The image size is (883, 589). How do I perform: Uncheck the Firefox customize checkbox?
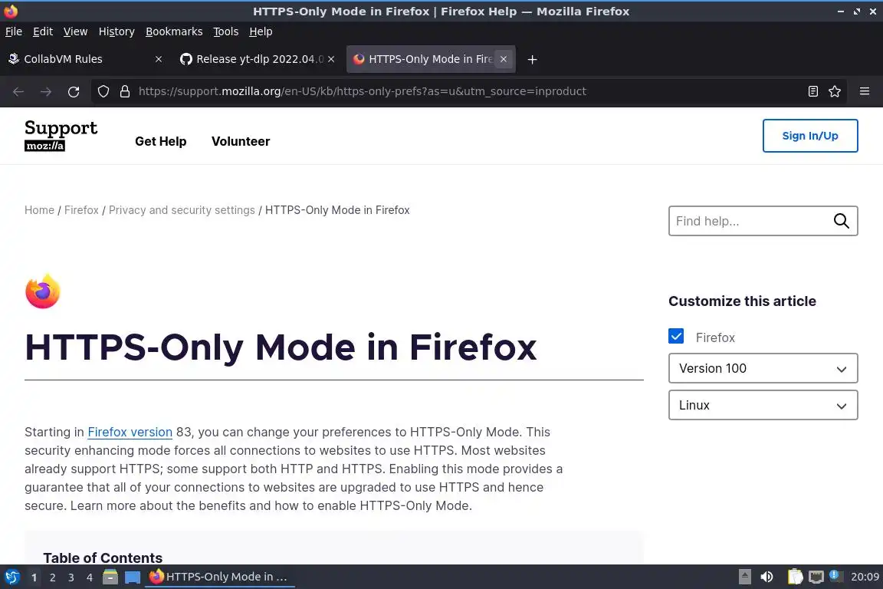[676, 336]
